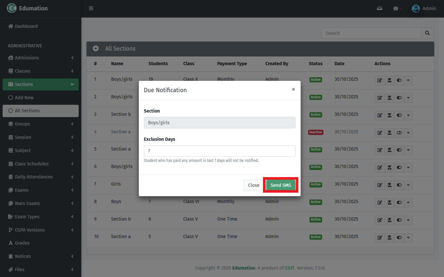Click the search magnifier button

(x=427, y=33)
